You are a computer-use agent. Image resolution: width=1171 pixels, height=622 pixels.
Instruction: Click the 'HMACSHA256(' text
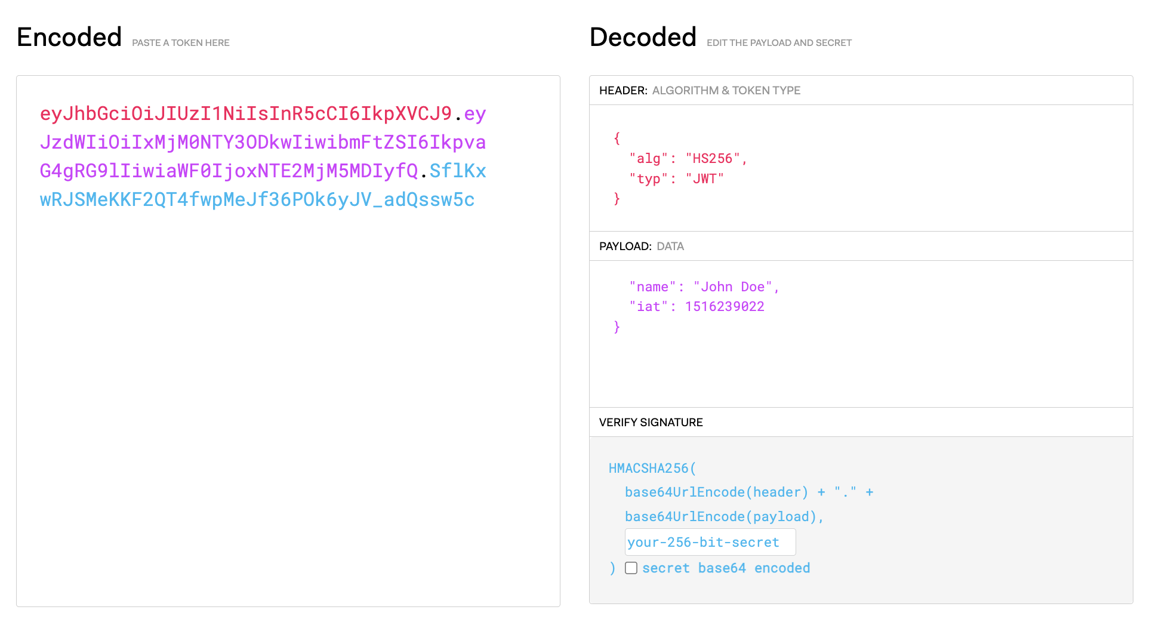tap(652, 468)
